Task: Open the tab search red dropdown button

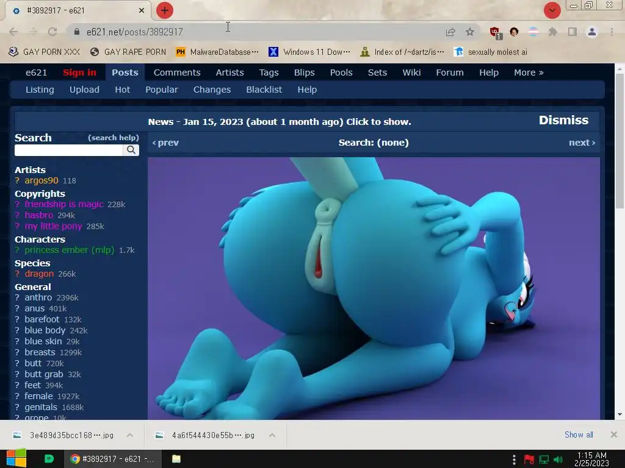Action: 552,10
